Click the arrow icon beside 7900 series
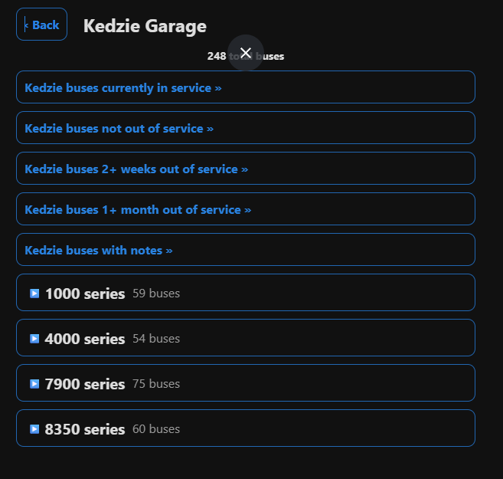Image resolution: width=503 pixels, height=479 pixels. pos(34,384)
